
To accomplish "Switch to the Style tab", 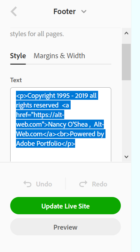I will click(18, 56).
